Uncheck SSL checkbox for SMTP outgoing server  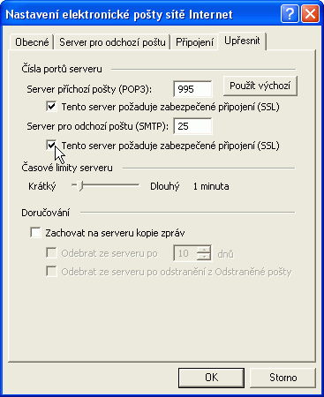click(51, 146)
